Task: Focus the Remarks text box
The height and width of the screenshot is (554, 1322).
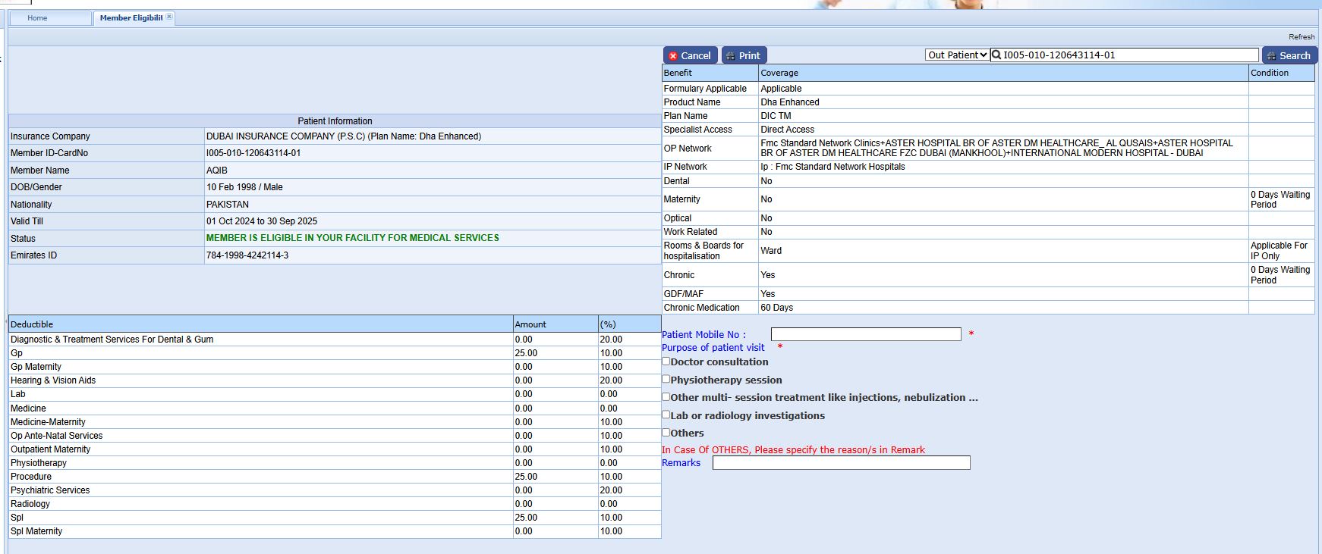Action: (841, 463)
